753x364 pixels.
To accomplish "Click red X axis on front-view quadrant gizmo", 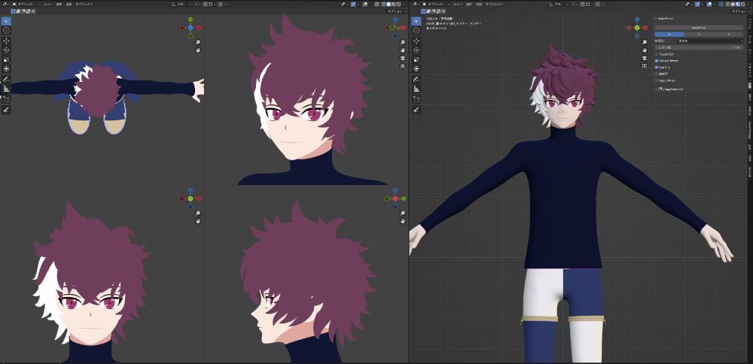I will [198, 199].
